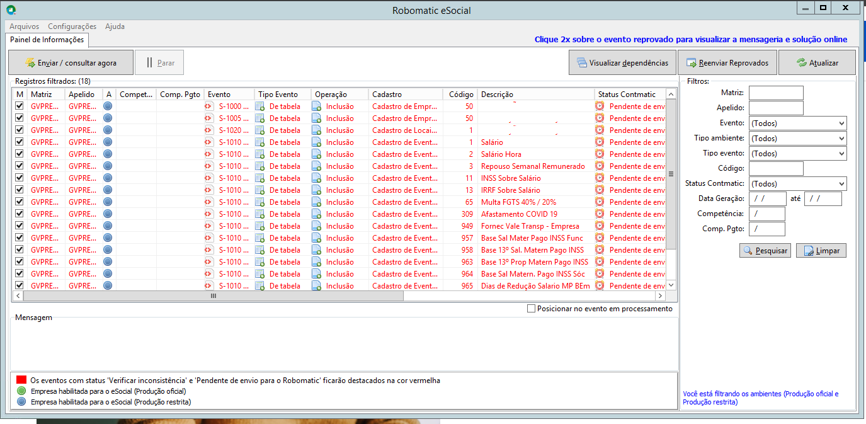Click the red legend color square
The image size is (866, 424).
[21, 381]
